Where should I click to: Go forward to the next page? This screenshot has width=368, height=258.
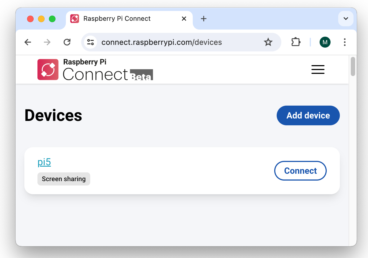[47, 42]
